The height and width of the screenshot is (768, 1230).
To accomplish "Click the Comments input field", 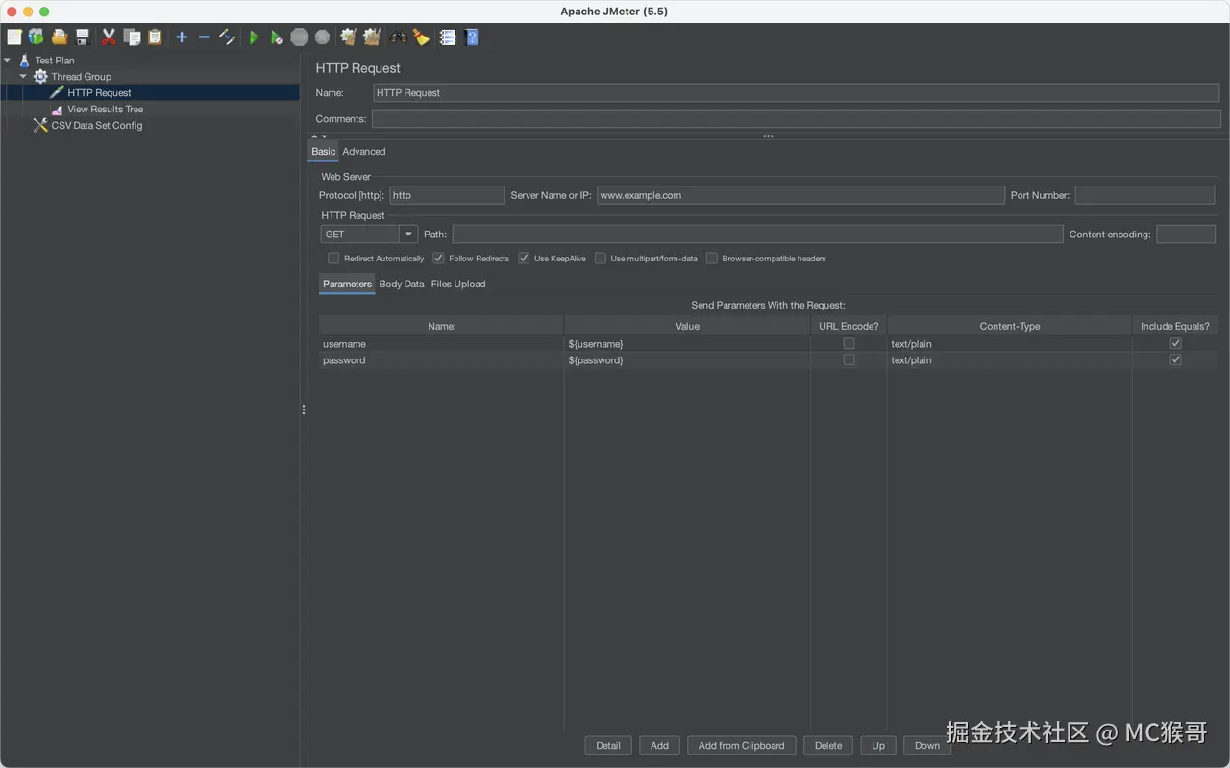I will 796,119.
